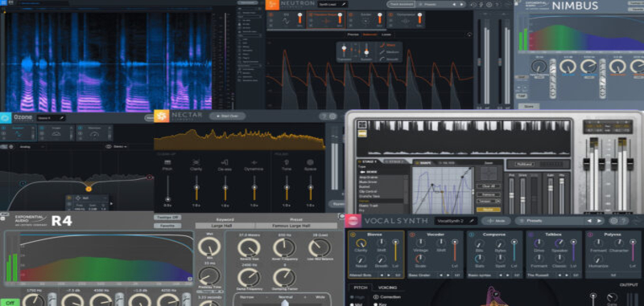Toggle the Polyvox module power
Image resolution: width=644 pixels, height=306 pixels.
pos(590,235)
